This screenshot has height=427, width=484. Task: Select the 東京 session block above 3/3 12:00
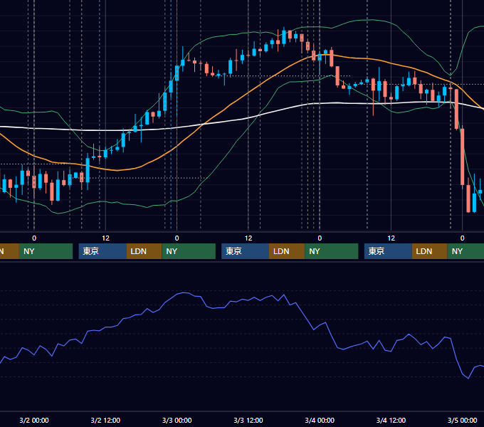[x=245, y=251]
